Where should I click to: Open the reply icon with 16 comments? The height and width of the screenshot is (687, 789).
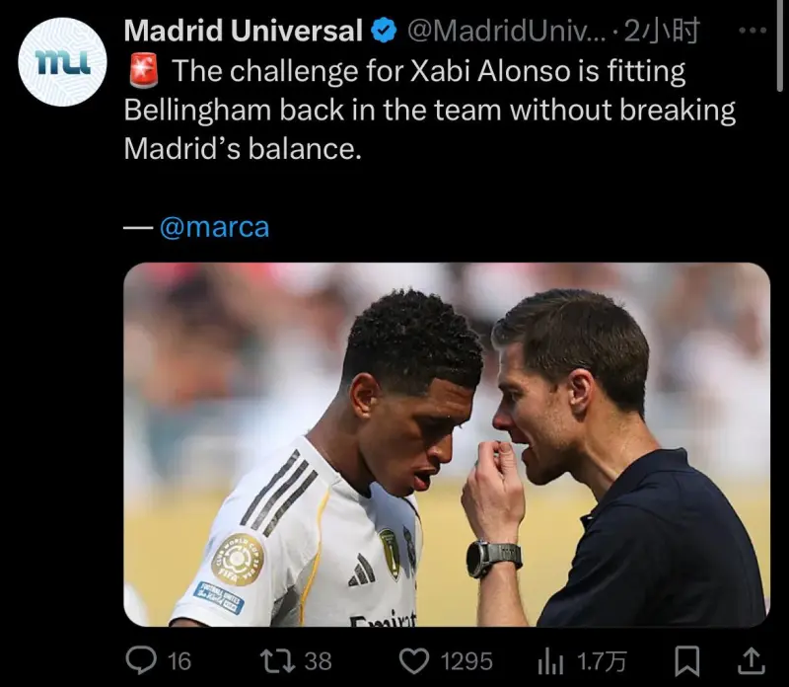pos(141,660)
